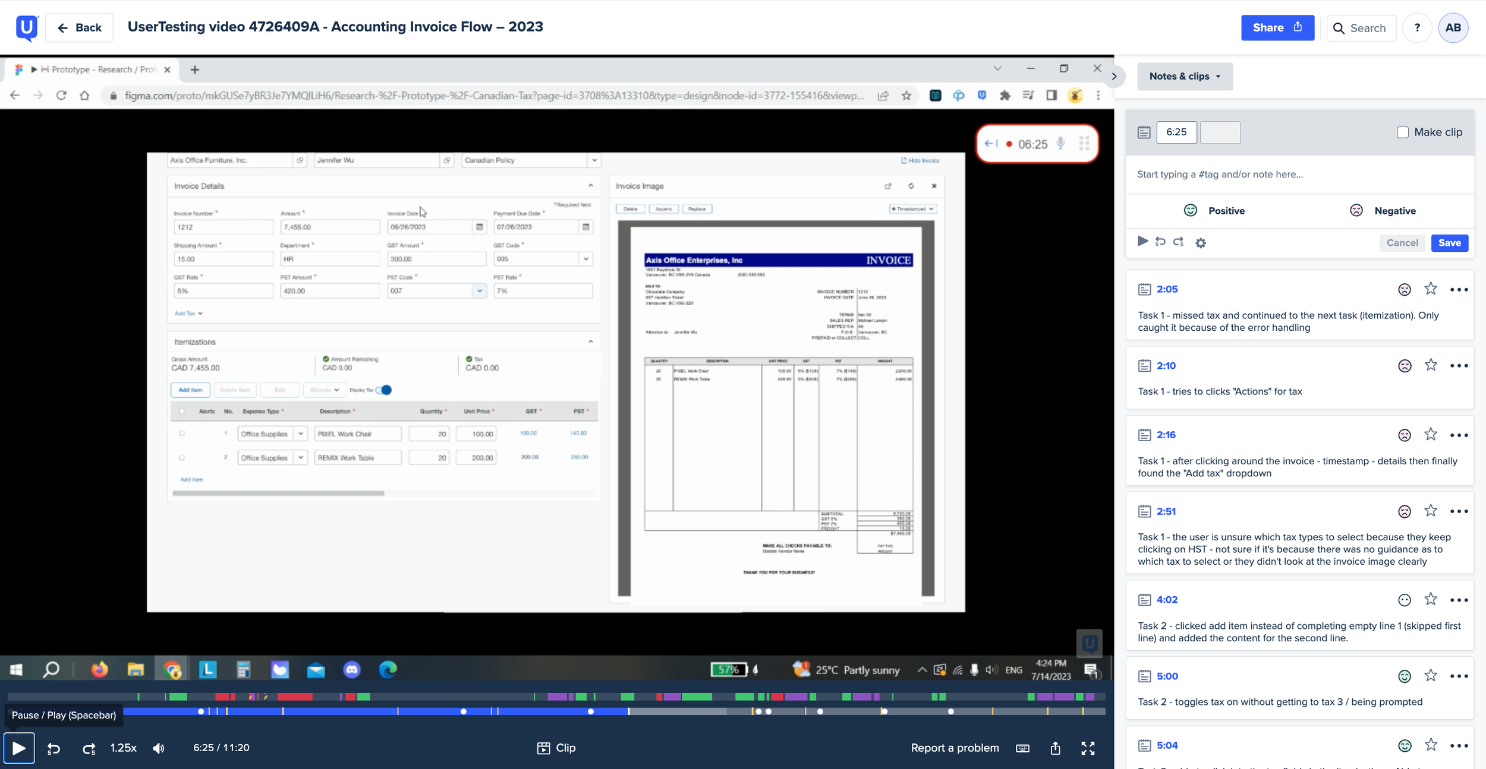This screenshot has width=1486, height=769.
Task: Edit the 6:25 start time field
Action: click(1176, 132)
